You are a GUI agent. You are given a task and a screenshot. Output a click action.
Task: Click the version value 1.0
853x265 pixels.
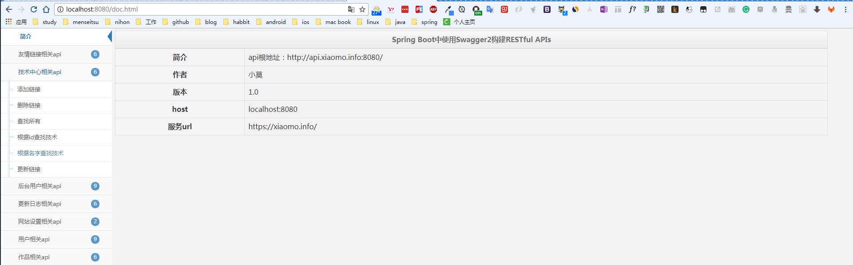pyautogui.click(x=253, y=92)
